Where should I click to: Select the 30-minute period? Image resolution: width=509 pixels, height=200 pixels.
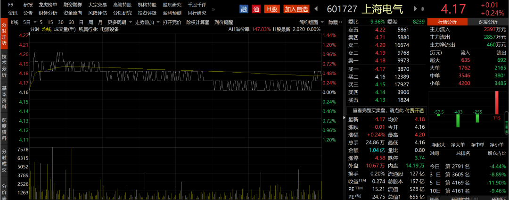click(61, 22)
